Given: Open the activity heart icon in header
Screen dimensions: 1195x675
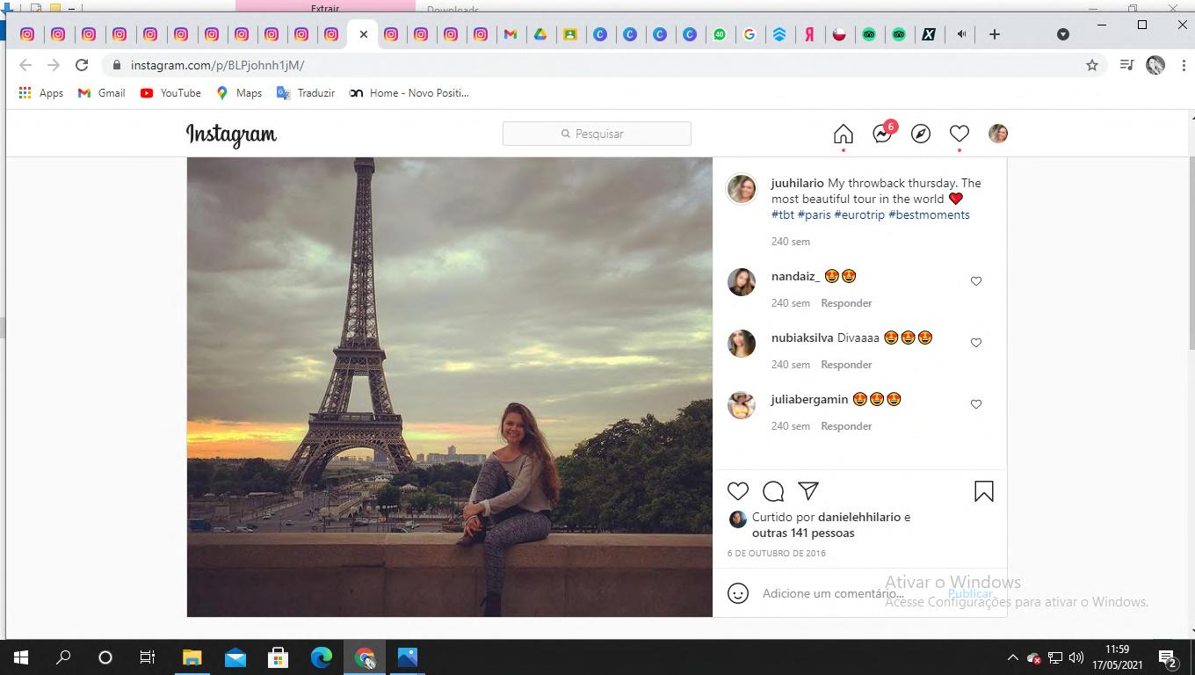Looking at the screenshot, I should (960, 134).
